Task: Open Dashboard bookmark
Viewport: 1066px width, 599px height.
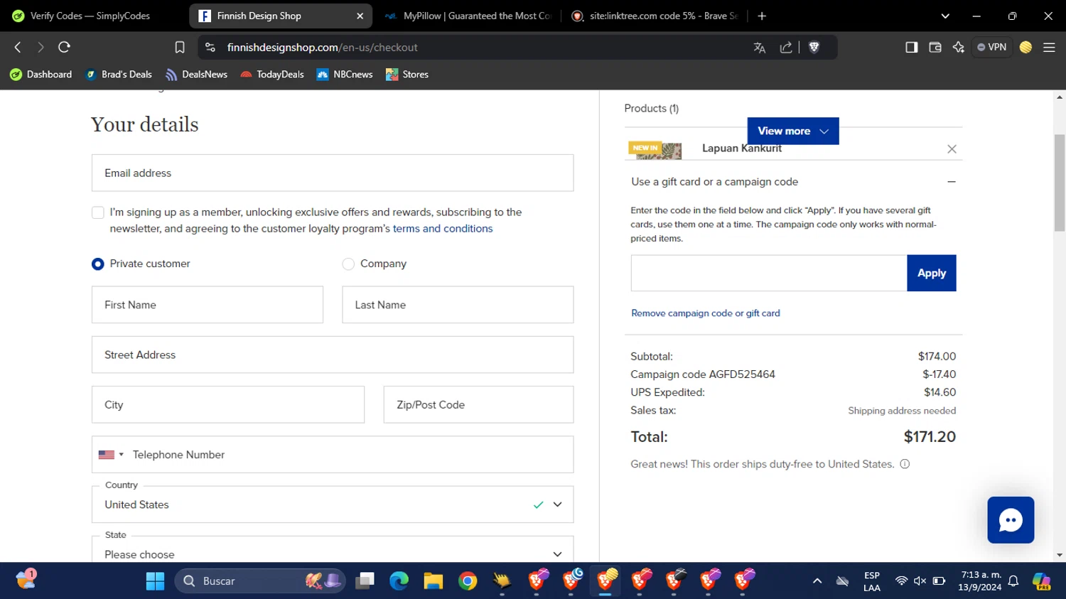Action: [x=41, y=75]
